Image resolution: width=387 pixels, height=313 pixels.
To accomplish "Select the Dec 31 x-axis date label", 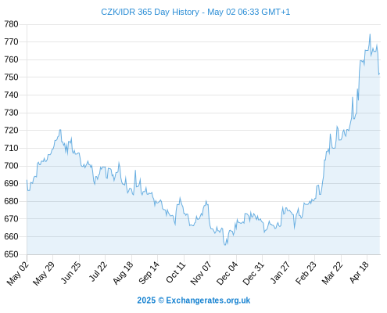I will [x=253, y=273].
